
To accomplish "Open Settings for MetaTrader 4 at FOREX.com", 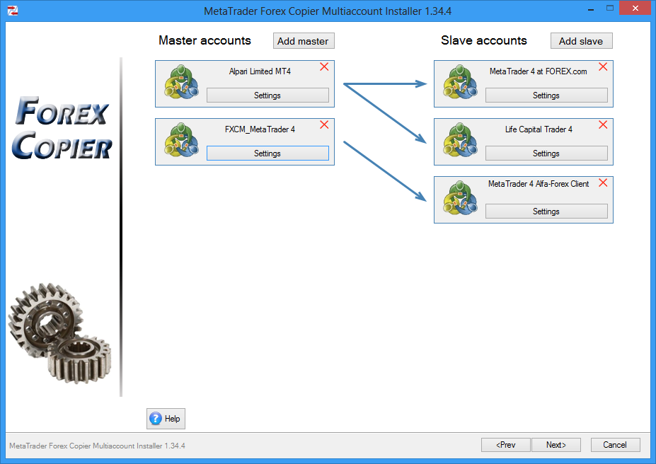I will click(546, 95).
